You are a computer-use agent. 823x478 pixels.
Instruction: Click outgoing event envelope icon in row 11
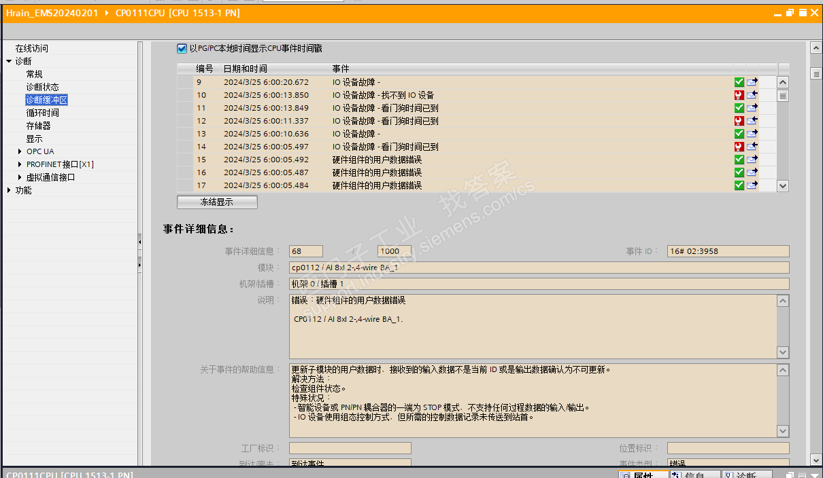(x=752, y=108)
